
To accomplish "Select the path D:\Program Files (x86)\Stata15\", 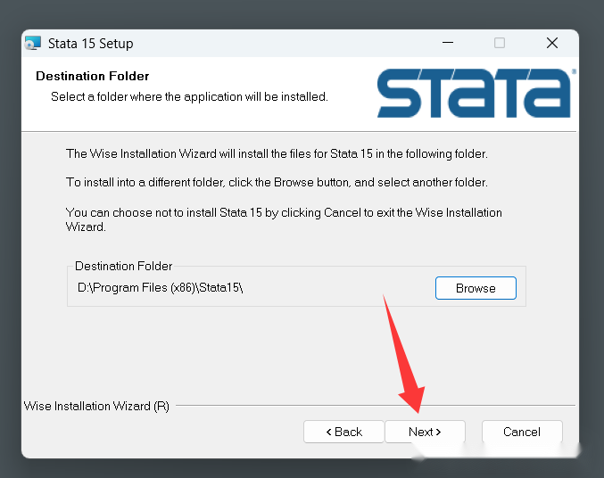I will pos(160,288).
